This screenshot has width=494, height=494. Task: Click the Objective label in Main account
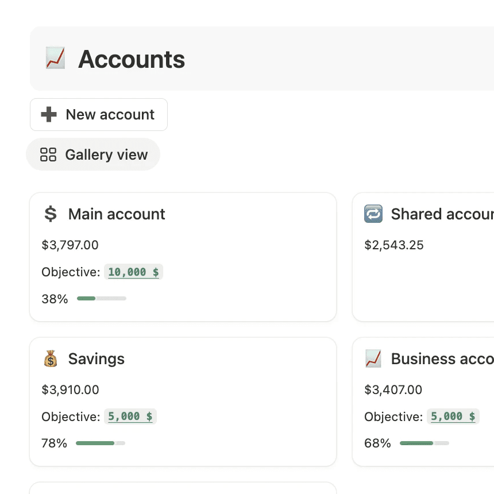click(x=71, y=272)
